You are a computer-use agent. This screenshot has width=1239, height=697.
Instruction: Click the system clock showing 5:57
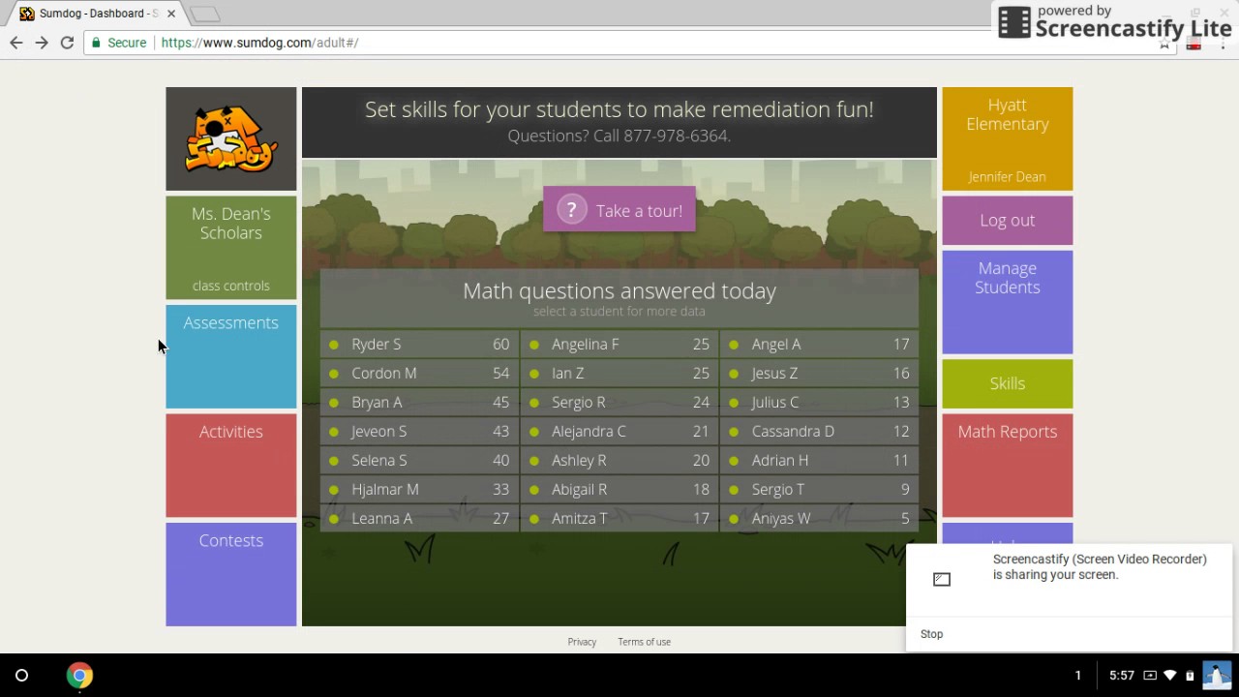click(1121, 676)
